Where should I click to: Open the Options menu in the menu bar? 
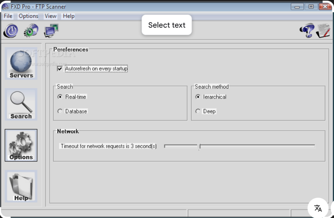(28, 16)
